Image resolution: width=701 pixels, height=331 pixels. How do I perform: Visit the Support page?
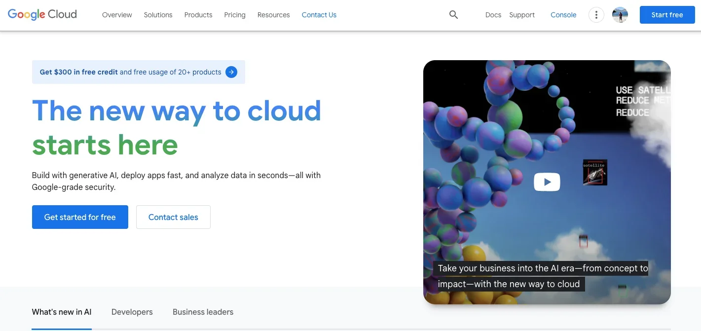pyautogui.click(x=522, y=15)
